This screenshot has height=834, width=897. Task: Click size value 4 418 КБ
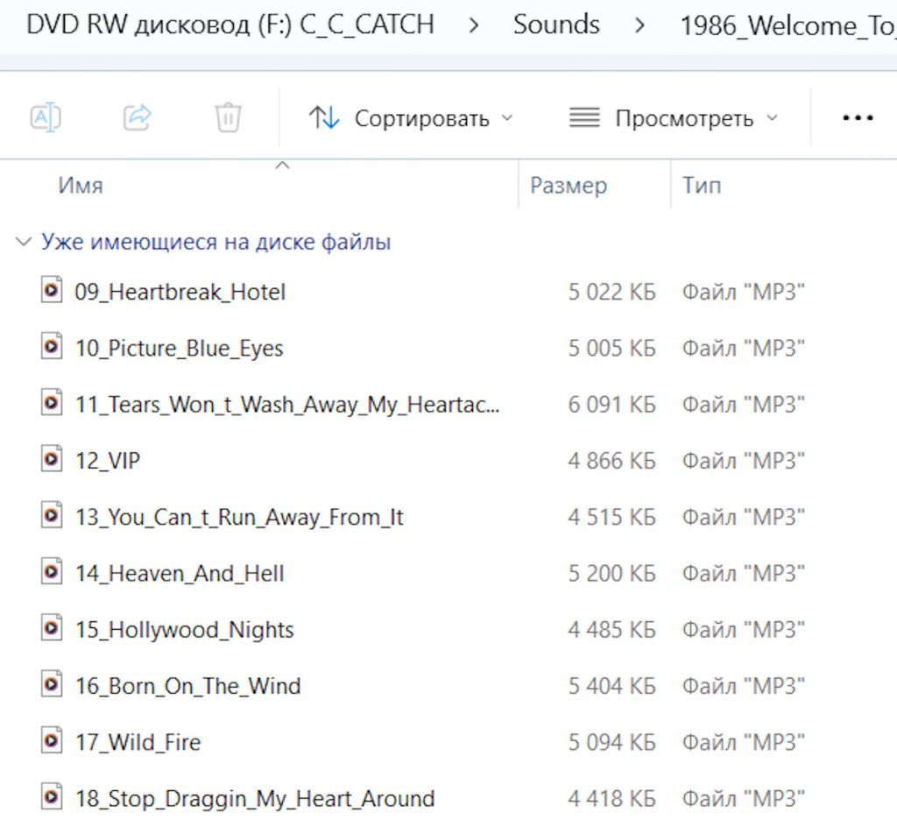(x=611, y=799)
